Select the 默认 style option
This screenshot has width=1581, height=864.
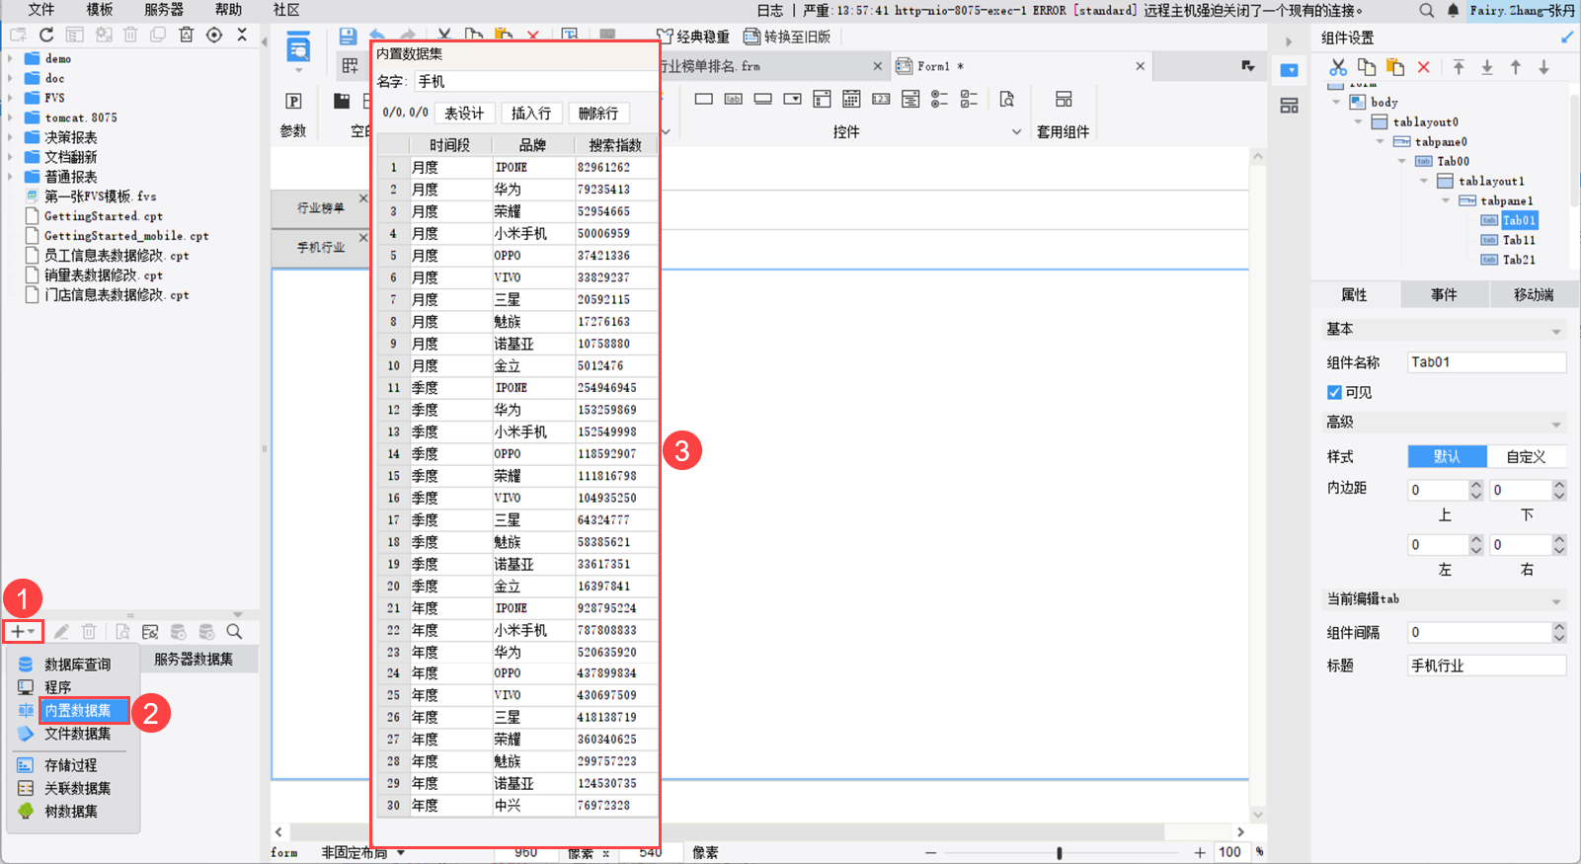pos(1447,456)
